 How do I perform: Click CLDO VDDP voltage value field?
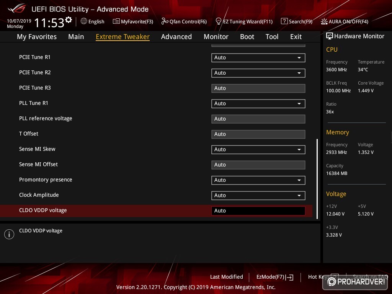point(258,211)
